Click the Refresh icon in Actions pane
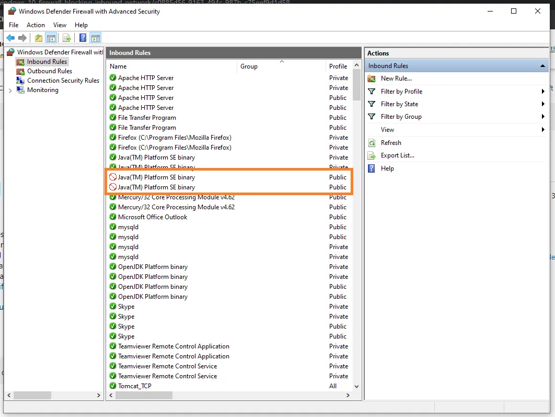This screenshot has height=417, width=555. pyautogui.click(x=372, y=143)
